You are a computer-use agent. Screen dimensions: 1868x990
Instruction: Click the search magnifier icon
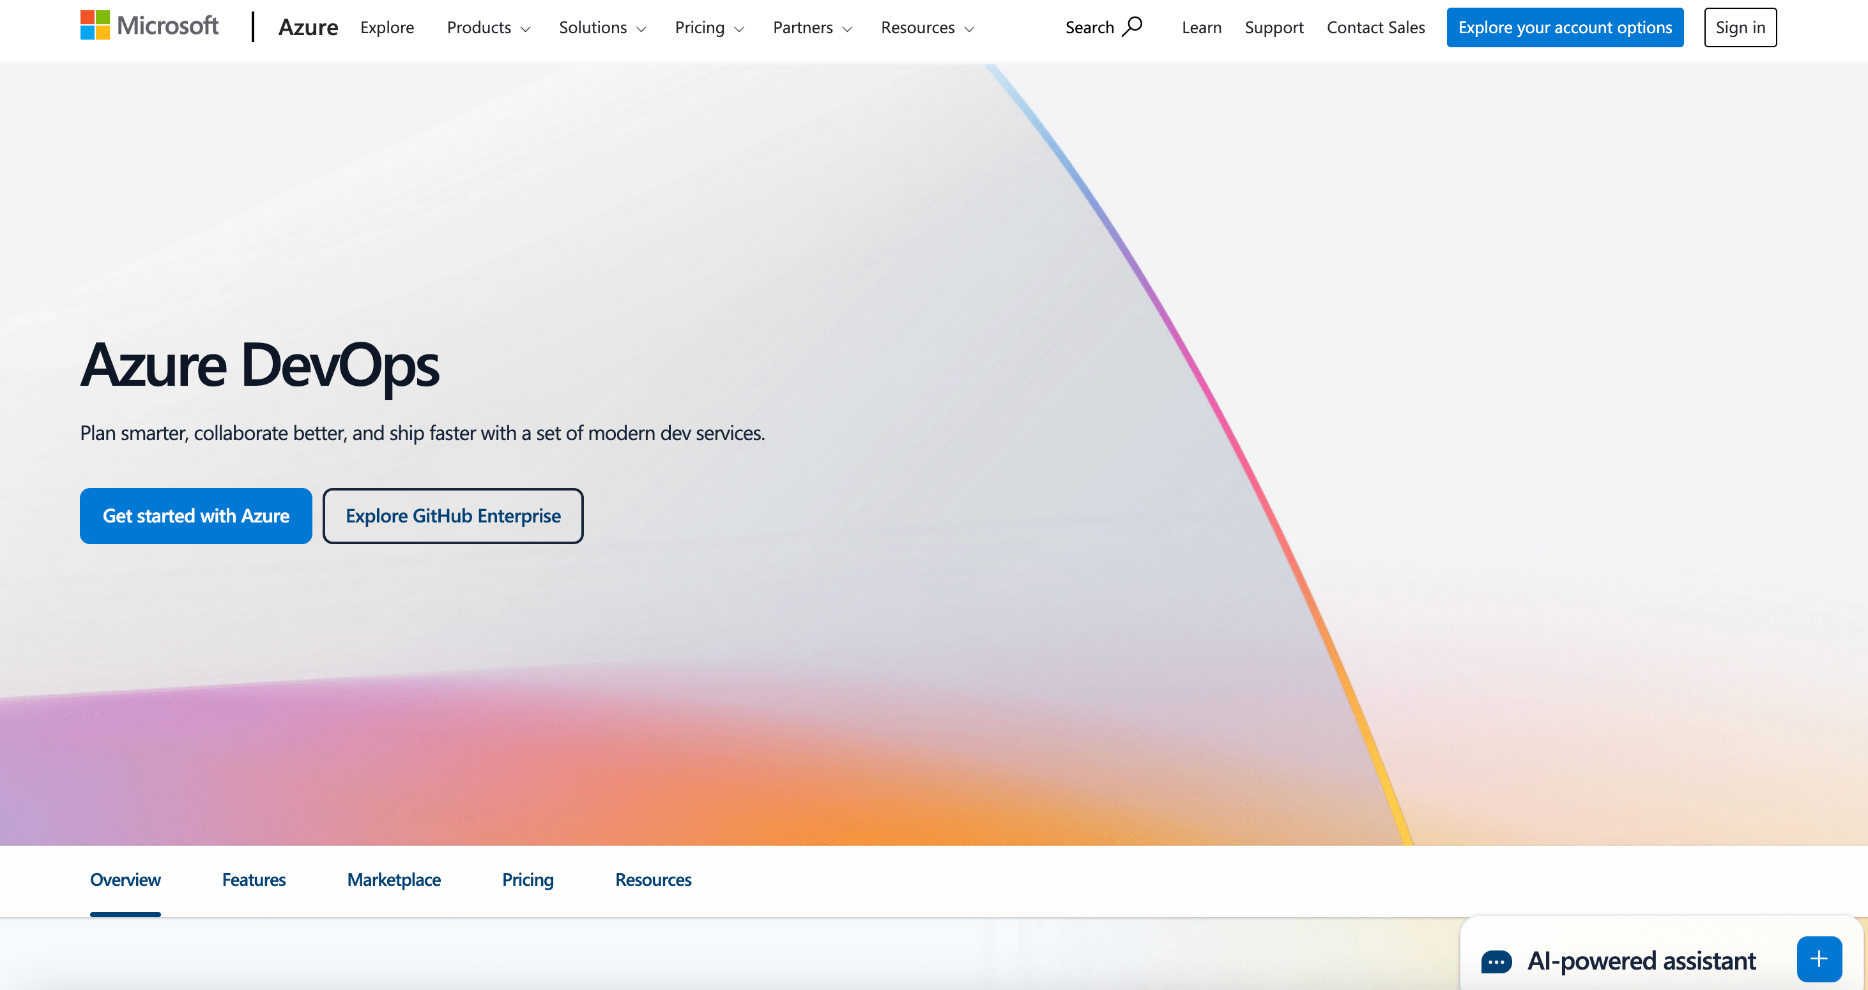[x=1132, y=27]
